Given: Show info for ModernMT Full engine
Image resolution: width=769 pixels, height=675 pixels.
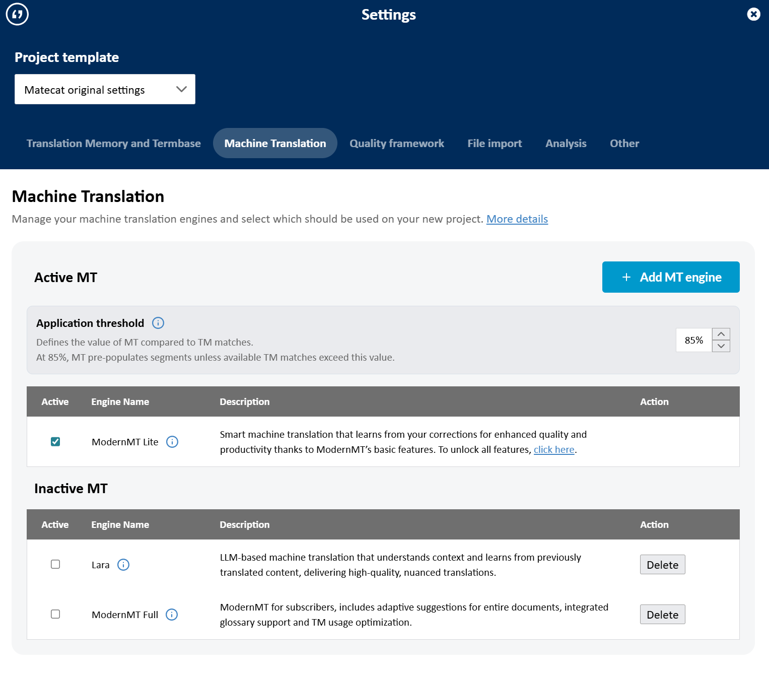Looking at the screenshot, I should click(172, 615).
